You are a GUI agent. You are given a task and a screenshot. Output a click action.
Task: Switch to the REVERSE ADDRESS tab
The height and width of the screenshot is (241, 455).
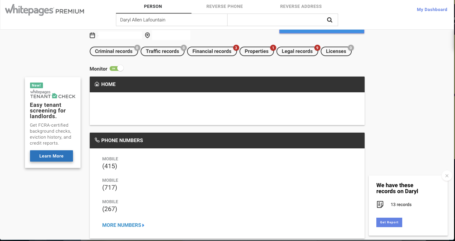[x=301, y=6]
